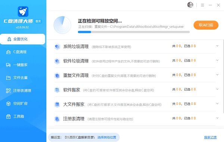Click 清理注册表可提升性能与稳定性 description
The height and width of the screenshot is (142, 224).
tap(110, 119)
